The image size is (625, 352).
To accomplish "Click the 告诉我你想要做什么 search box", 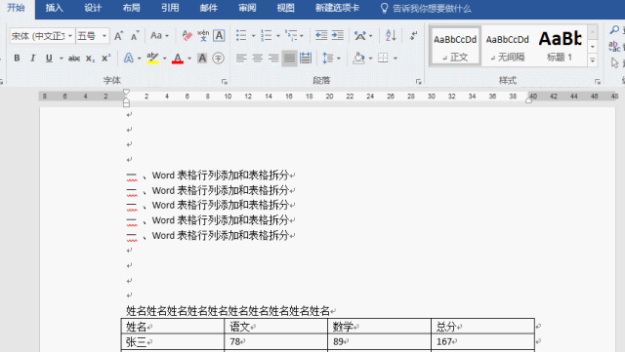I will pyautogui.click(x=427, y=9).
